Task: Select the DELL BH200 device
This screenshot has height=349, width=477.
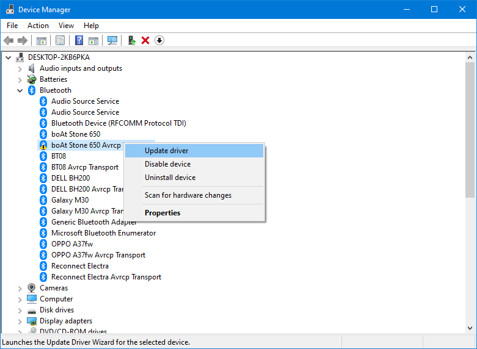Action: (x=71, y=178)
